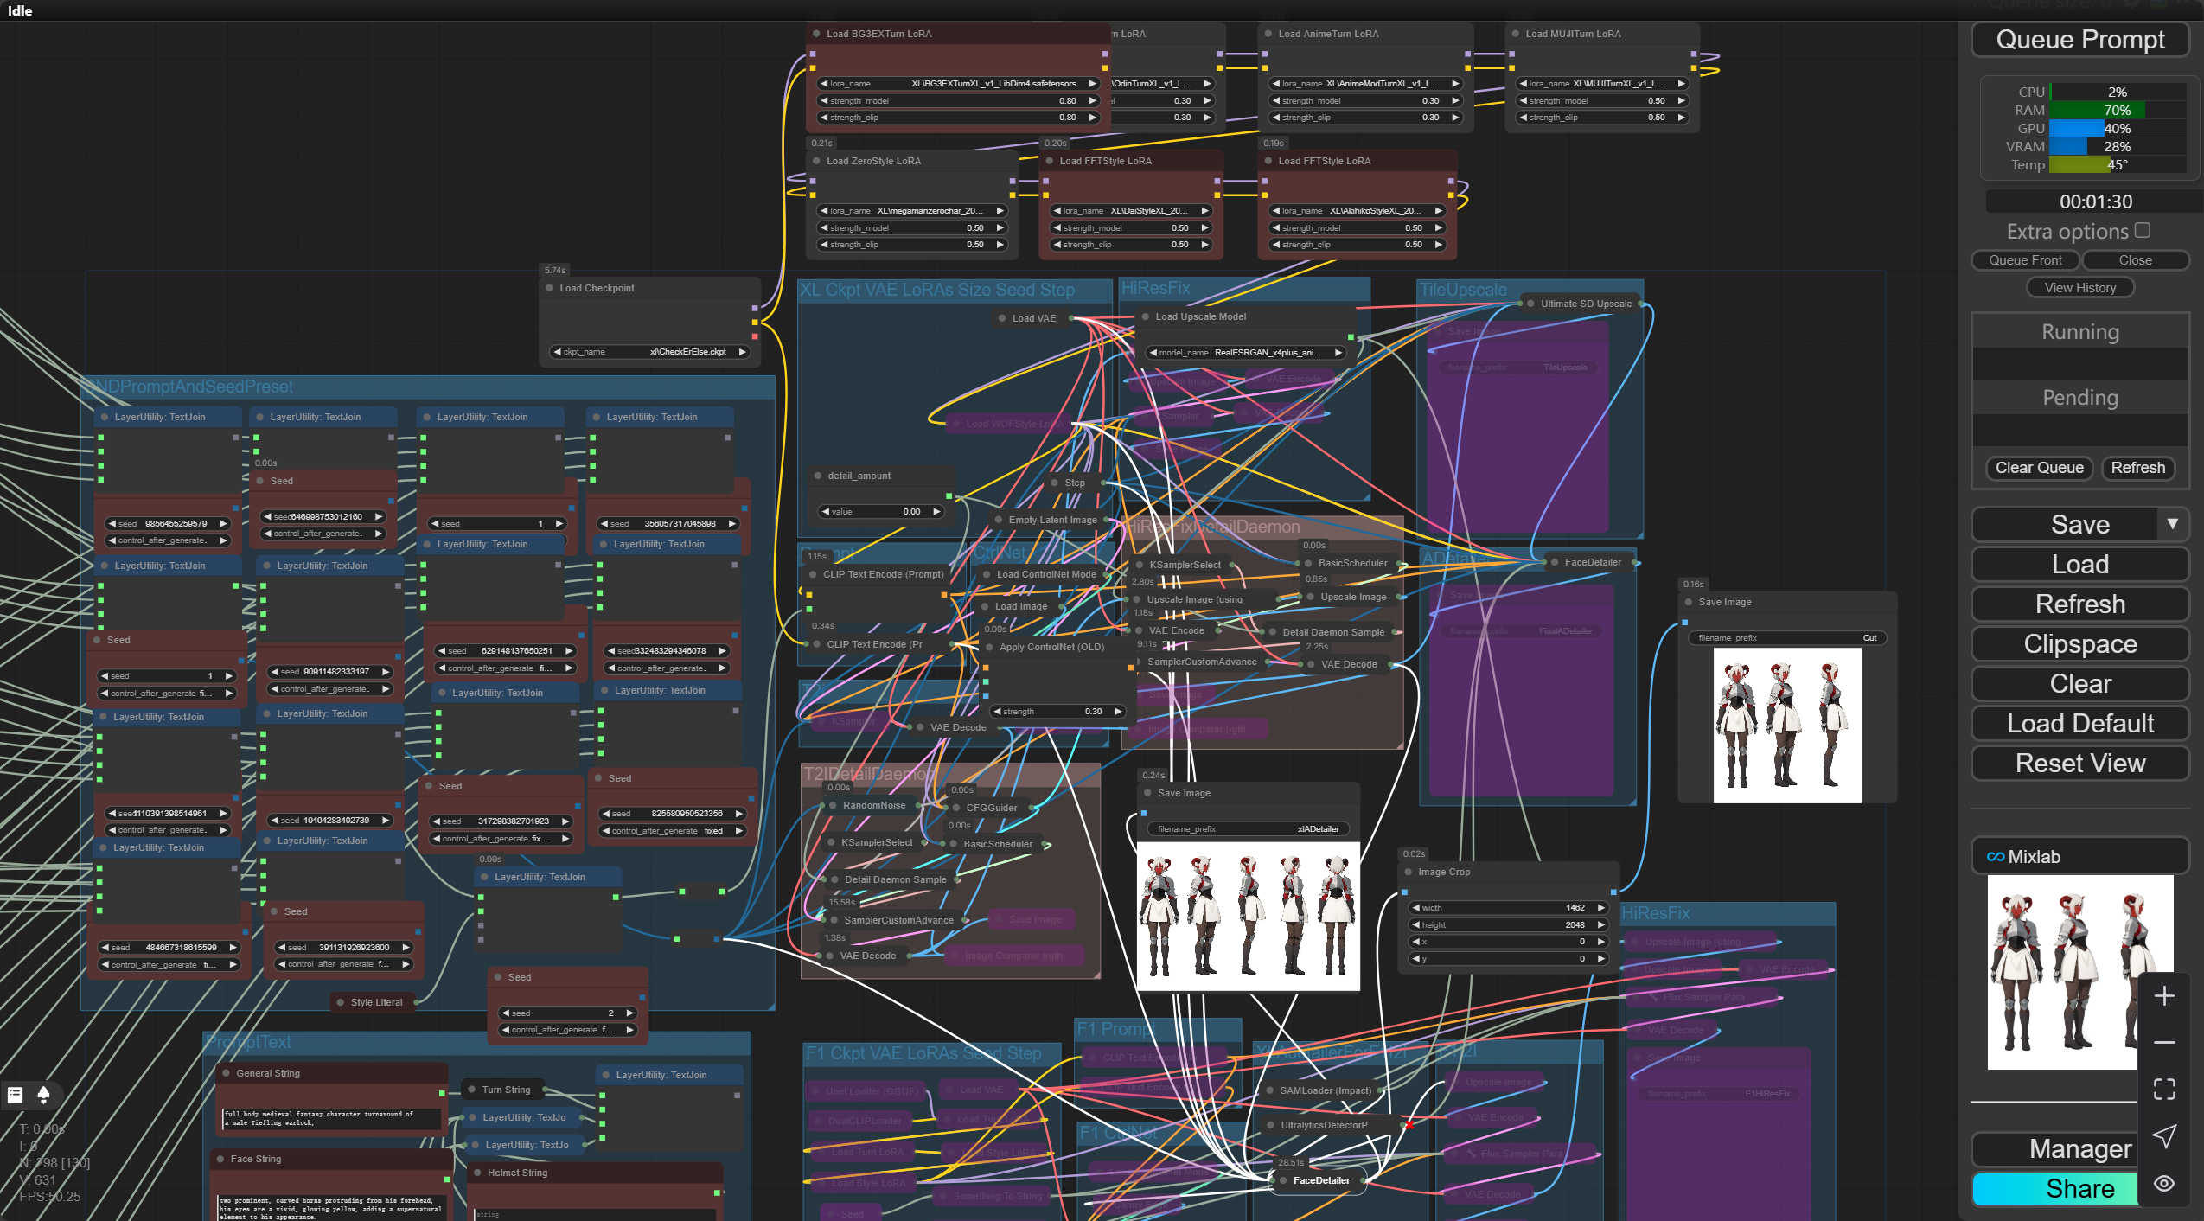Click the paper-plane arrow icon
The image size is (2204, 1221).
(x=2164, y=1136)
